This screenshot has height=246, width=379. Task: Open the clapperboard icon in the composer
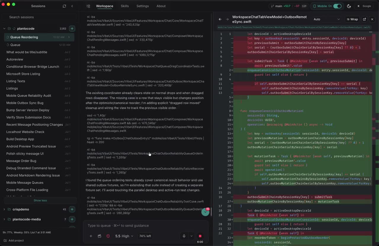99,236
